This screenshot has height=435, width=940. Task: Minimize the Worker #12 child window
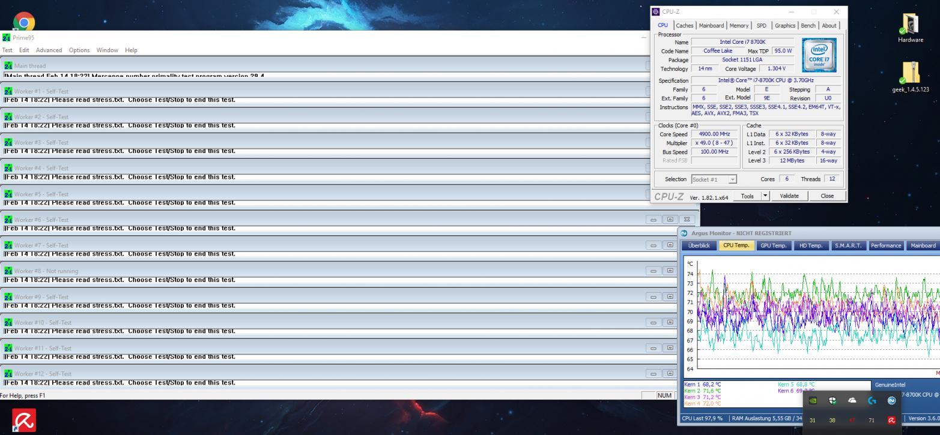653,373
